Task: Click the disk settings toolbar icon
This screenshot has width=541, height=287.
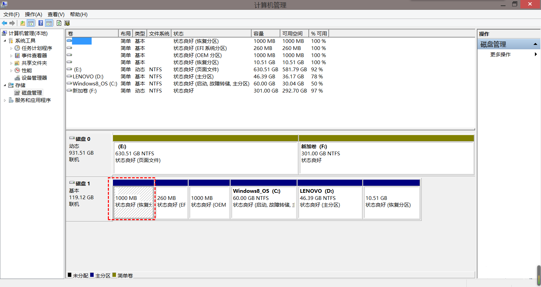Action: [x=67, y=23]
